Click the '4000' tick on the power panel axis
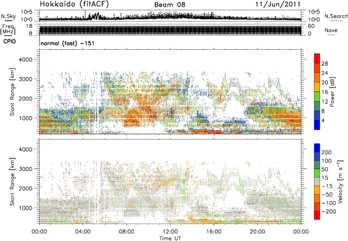This screenshot has width=348, height=241. (25, 60)
